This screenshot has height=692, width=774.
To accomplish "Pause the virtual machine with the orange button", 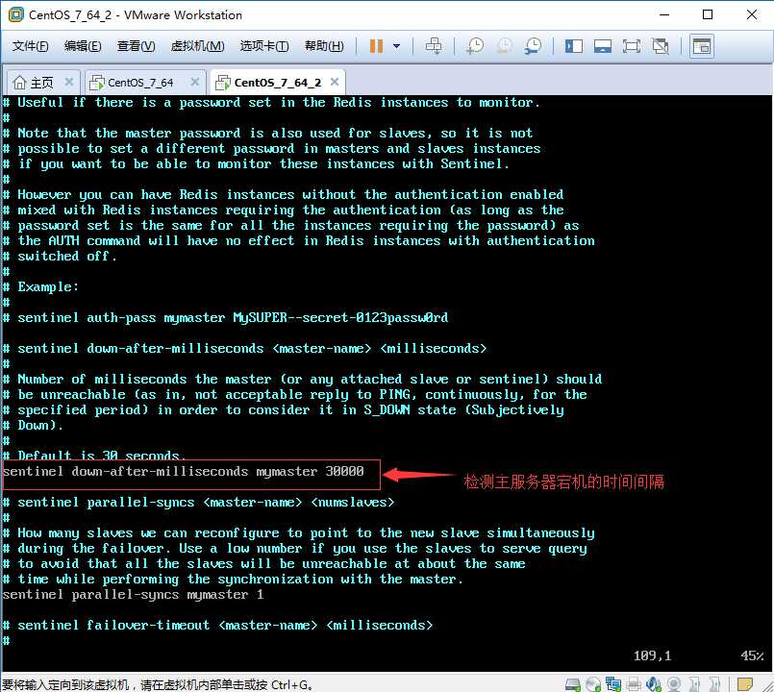I will pos(376,46).
